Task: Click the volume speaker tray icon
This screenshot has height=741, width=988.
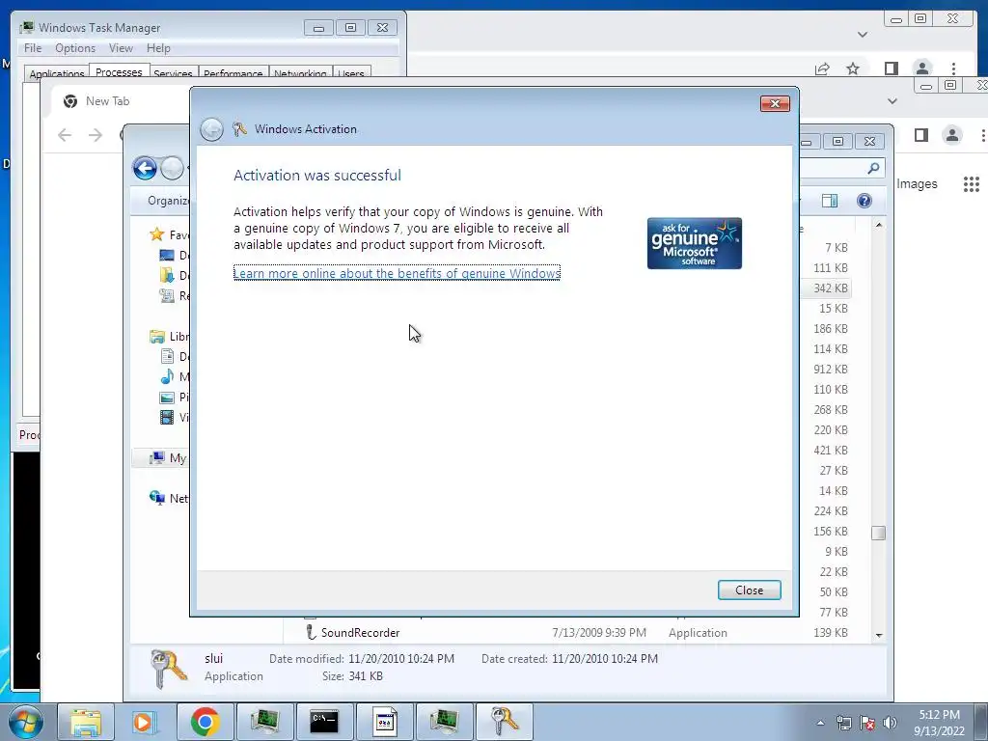Action: pyautogui.click(x=890, y=723)
